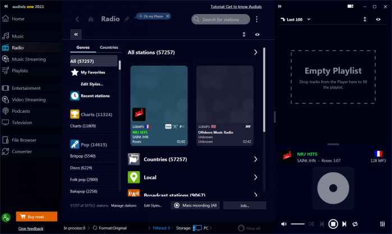Expand the All stations row chevron

tap(255, 52)
